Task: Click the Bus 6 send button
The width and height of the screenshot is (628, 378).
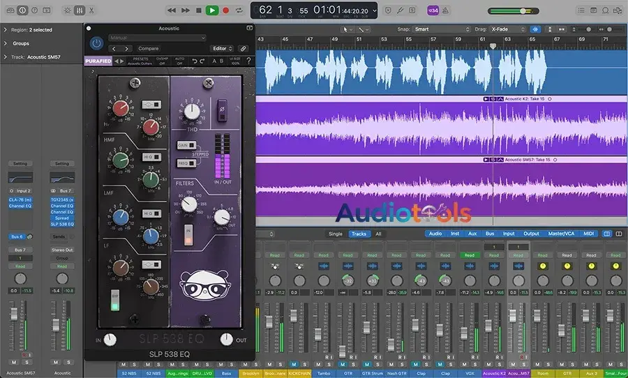Action: point(17,236)
